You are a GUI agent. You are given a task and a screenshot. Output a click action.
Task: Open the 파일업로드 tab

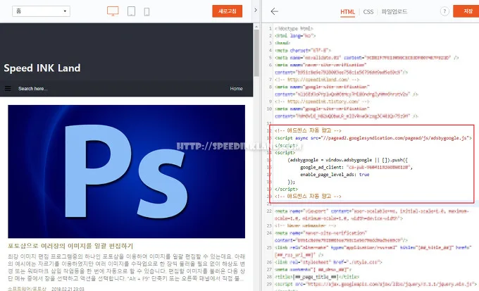point(394,11)
